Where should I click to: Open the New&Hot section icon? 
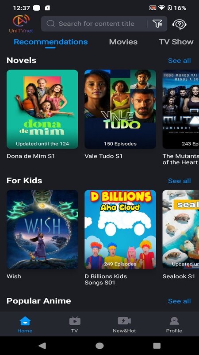tap(124, 321)
